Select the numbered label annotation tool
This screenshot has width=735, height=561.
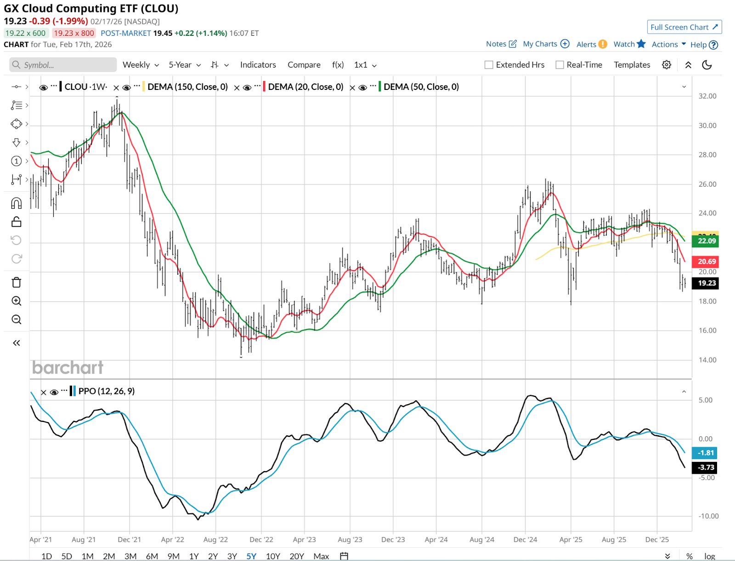point(16,161)
